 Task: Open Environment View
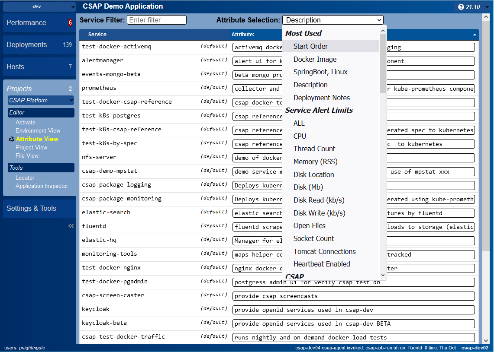tap(38, 131)
